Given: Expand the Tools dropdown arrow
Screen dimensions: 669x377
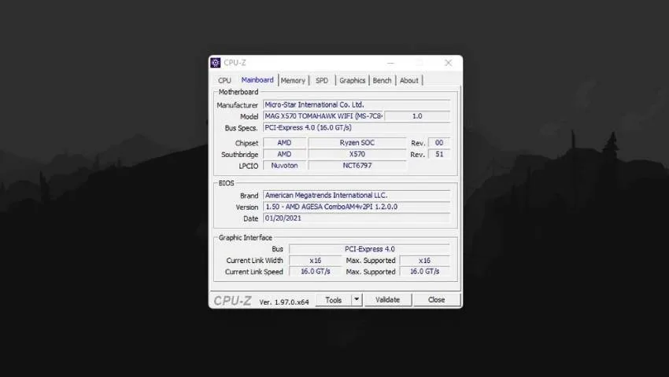Looking at the screenshot, I should tap(357, 300).
